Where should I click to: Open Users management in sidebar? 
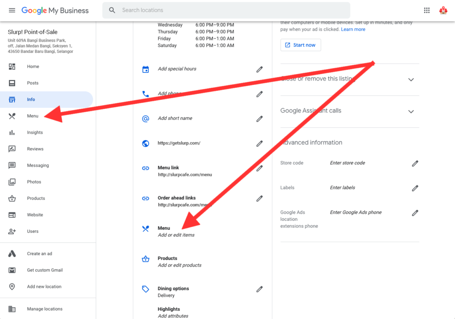coord(32,231)
